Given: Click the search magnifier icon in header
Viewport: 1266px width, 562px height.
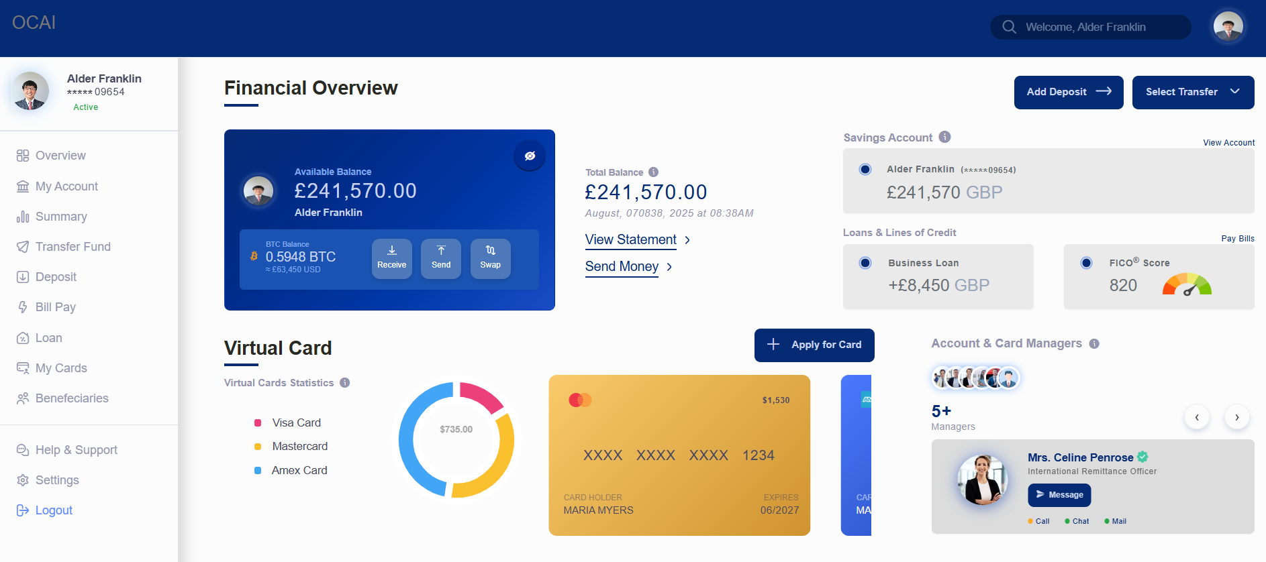Looking at the screenshot, I should pyautogui.click(x=1009, y=27).
